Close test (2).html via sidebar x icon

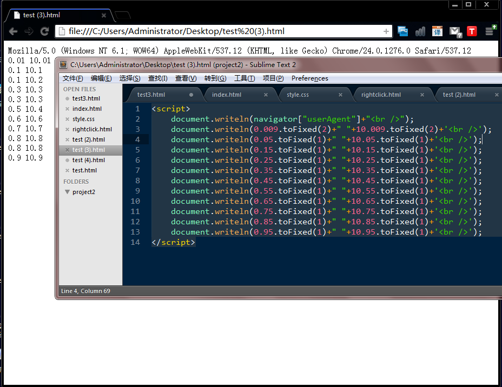click(67, 140)
